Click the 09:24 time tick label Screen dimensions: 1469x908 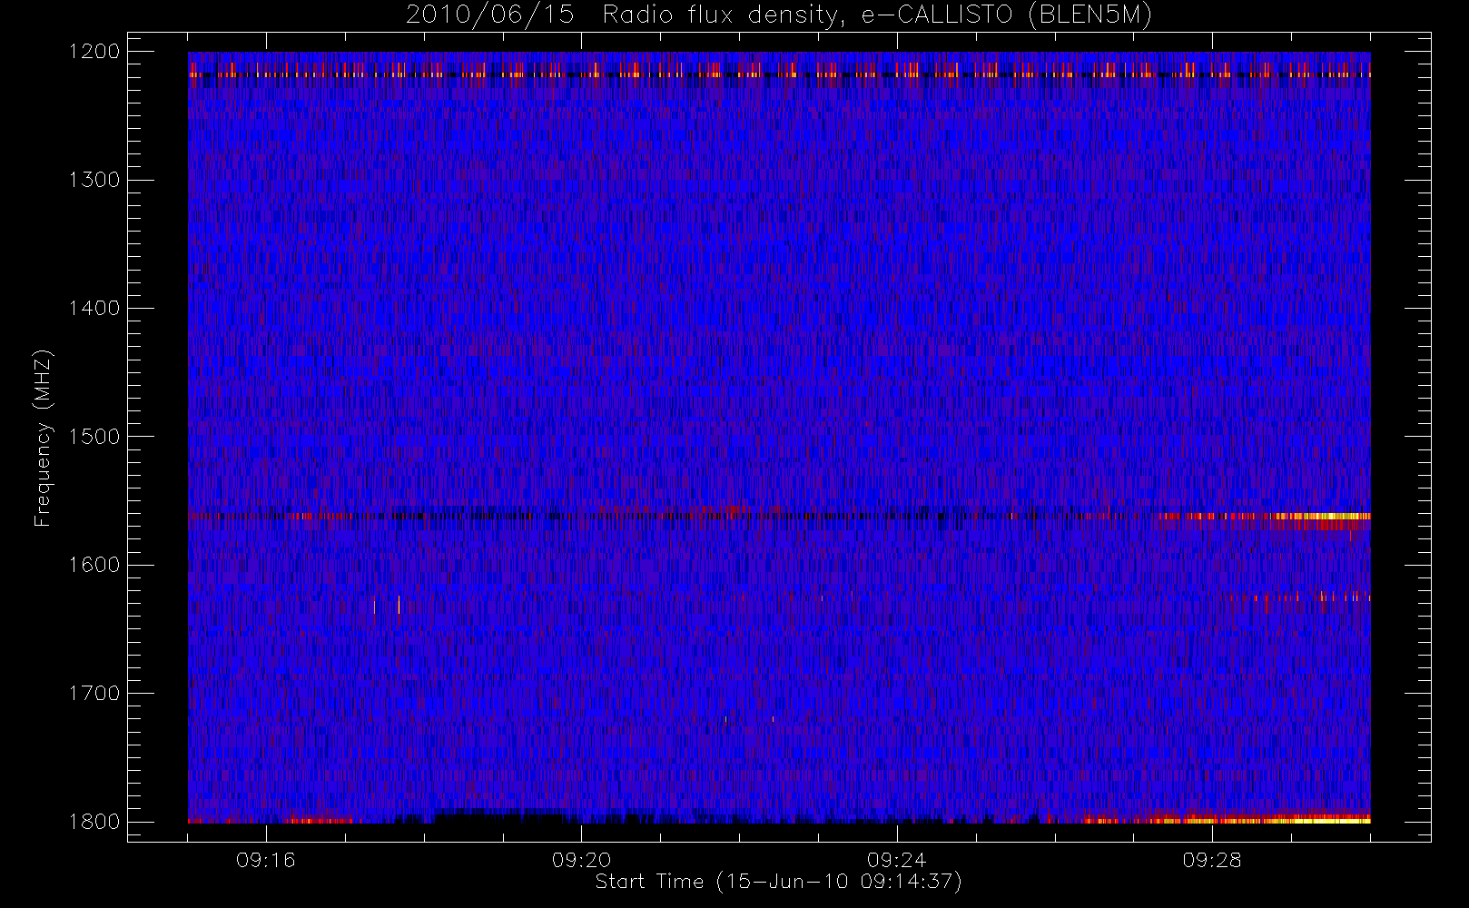897,860
